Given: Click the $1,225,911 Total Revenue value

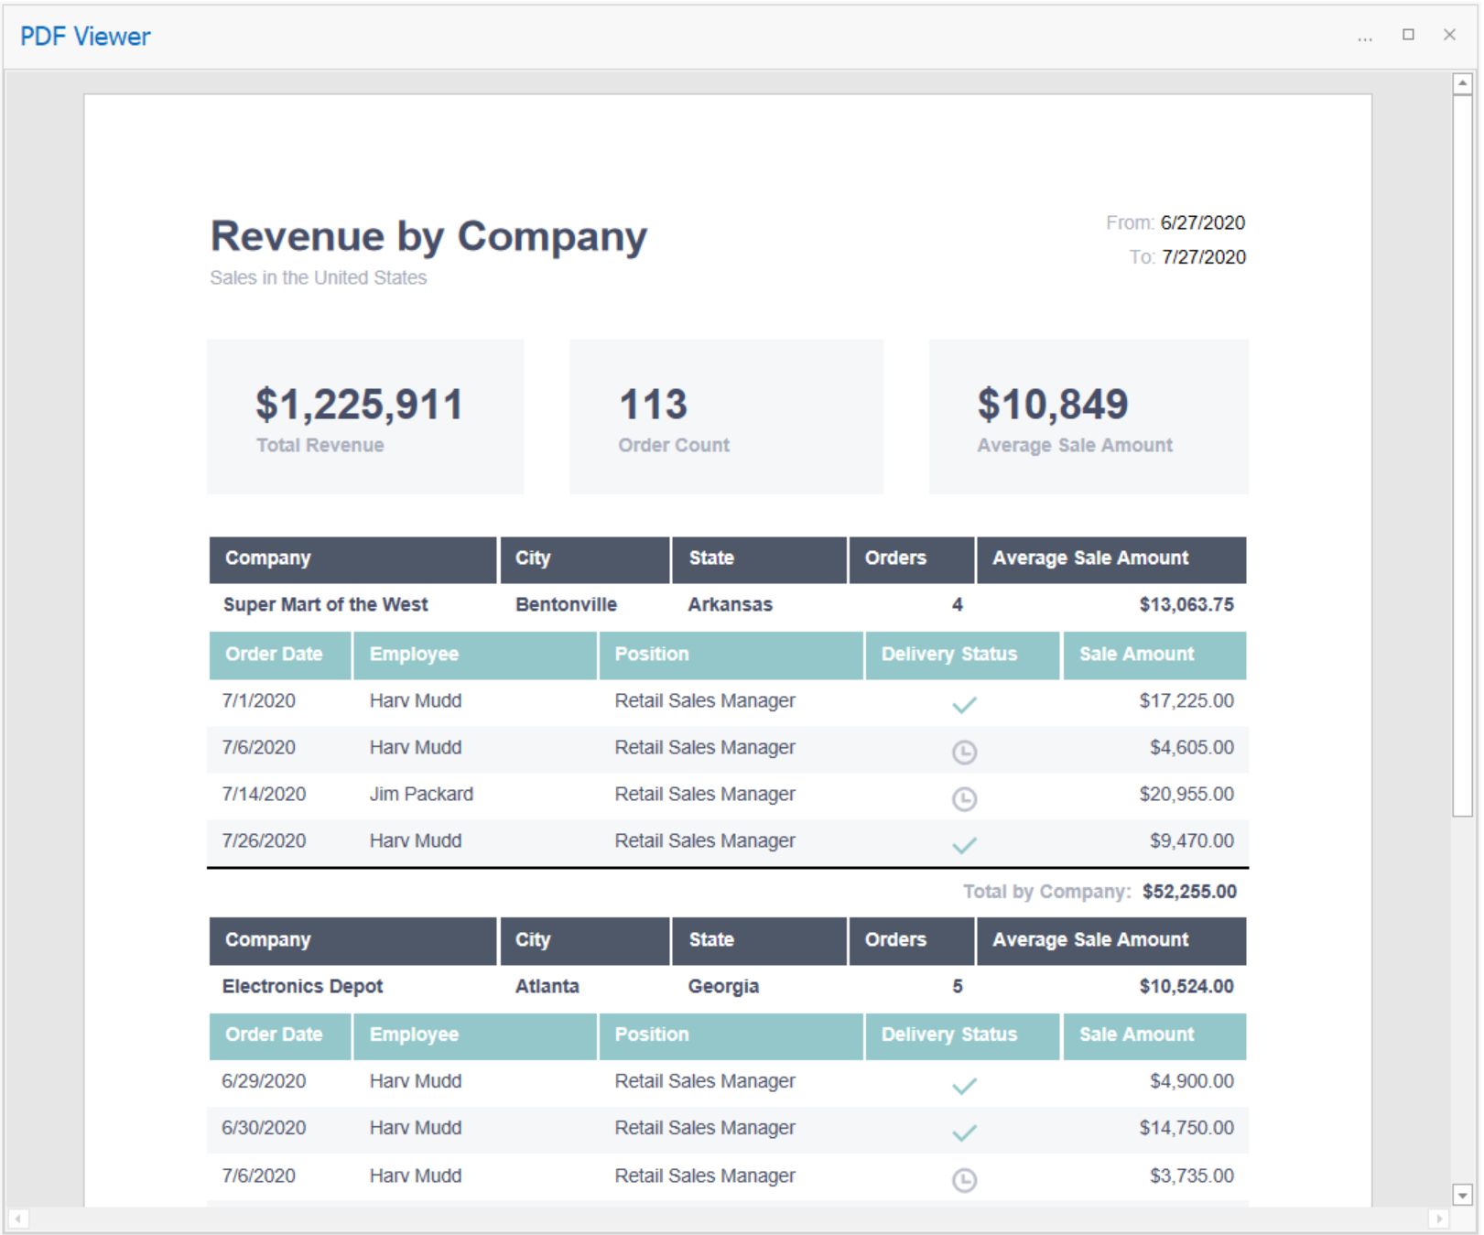Looking at the screenshot, I should click(359, 405).
